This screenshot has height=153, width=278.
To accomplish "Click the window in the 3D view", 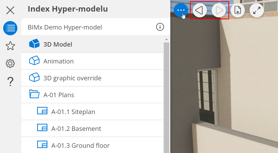I will 207,97.
